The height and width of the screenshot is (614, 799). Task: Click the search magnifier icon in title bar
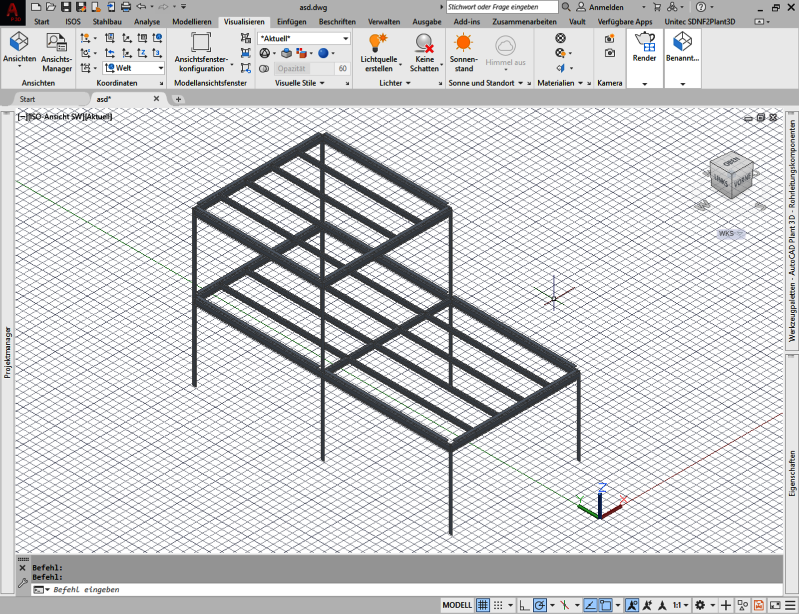(x=566, y=7)
